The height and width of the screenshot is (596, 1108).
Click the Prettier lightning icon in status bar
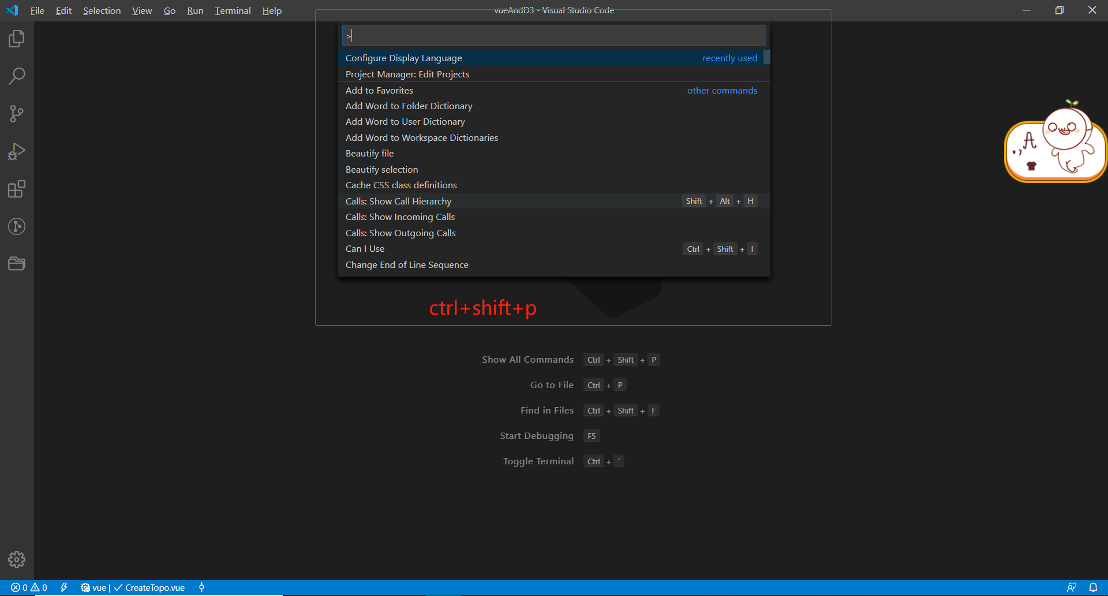[x=63, y=587]
